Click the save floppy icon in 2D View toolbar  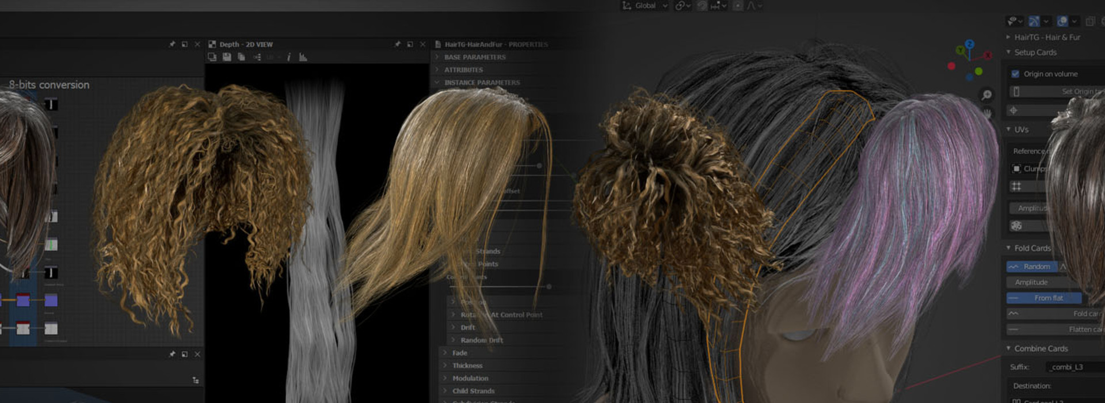[227, 57]
